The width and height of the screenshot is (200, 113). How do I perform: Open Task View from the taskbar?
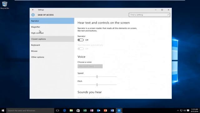click(x=57, y=110)
